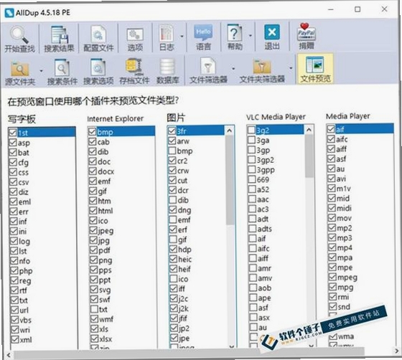Screen dimensions: 402x360
Task: Click the 退出 exit icon
Action: pyautogui.click(x=272, y=32)
